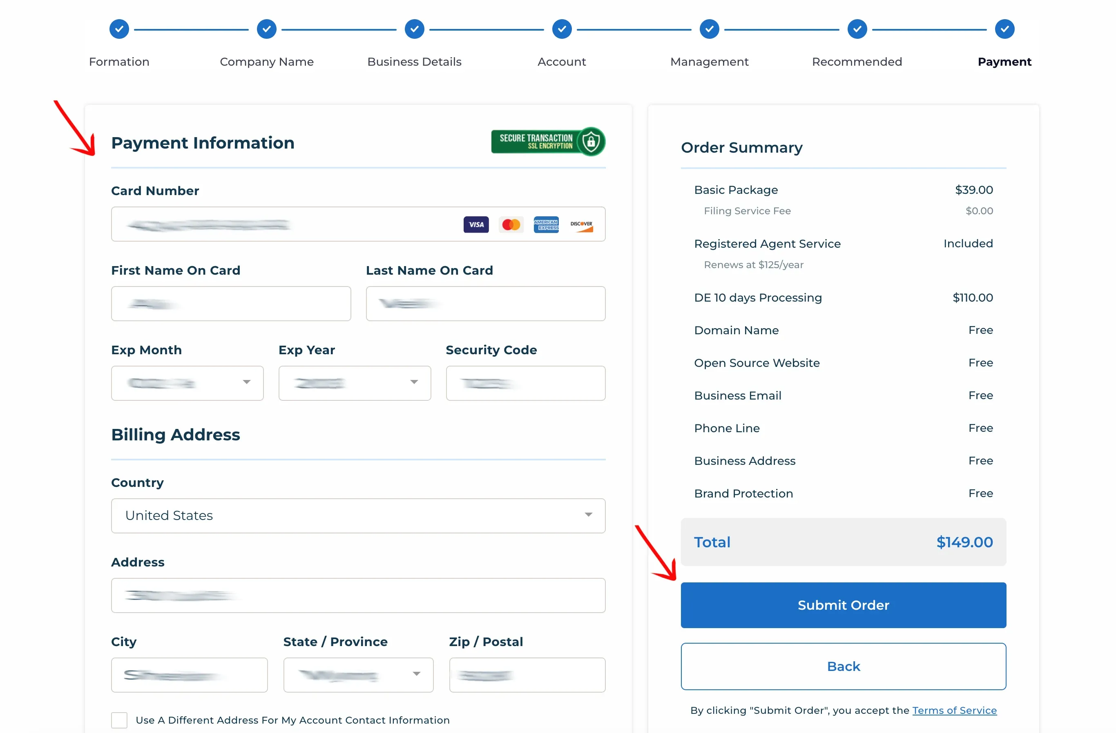
Task: Click the Payment Information heading
Action: pos(203,143)
